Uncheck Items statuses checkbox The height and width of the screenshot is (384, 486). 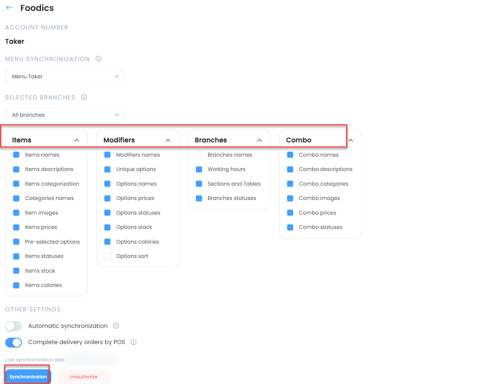pyautogui.click(x=16, y=256)
